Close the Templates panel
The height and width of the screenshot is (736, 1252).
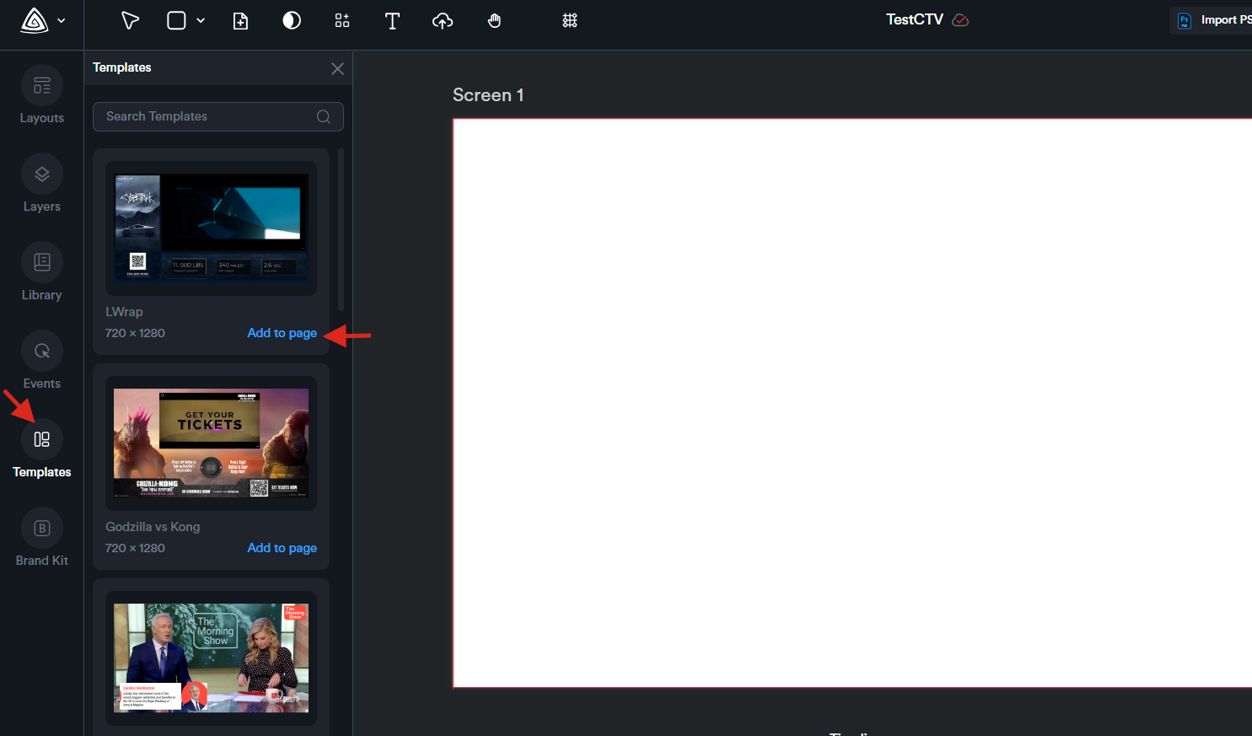click(x=337, y=68)
